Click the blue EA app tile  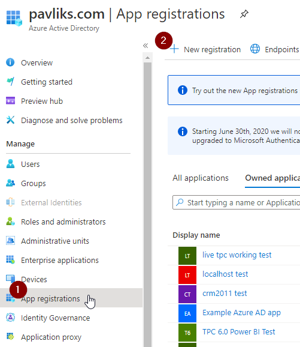click(x=187, y=313)
